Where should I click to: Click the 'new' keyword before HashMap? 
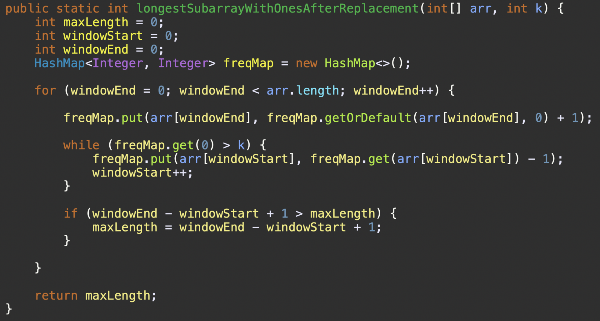pyautogui.click(x=306, y=63)
